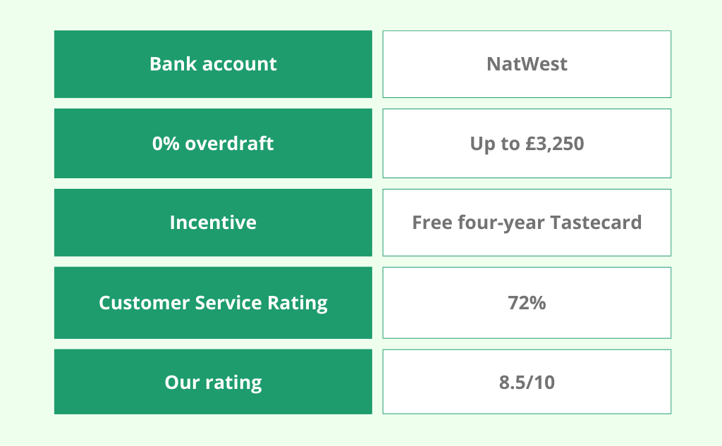Screen dimensions: 722x446
Task: Select the 8.5/10 score cell
Action: coord(527,382)
